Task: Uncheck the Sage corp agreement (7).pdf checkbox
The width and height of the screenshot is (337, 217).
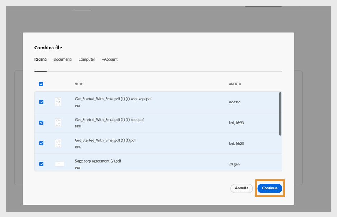Action: pos(41,164)
